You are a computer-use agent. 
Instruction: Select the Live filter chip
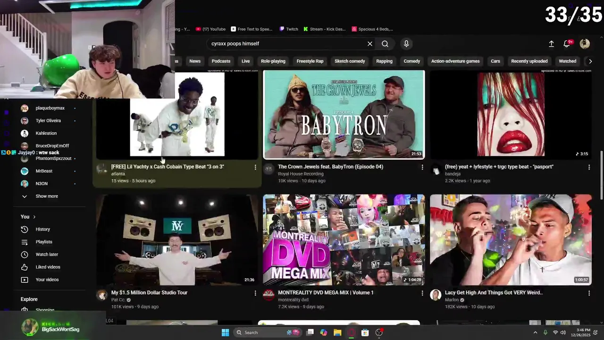(x=245, y=61)
